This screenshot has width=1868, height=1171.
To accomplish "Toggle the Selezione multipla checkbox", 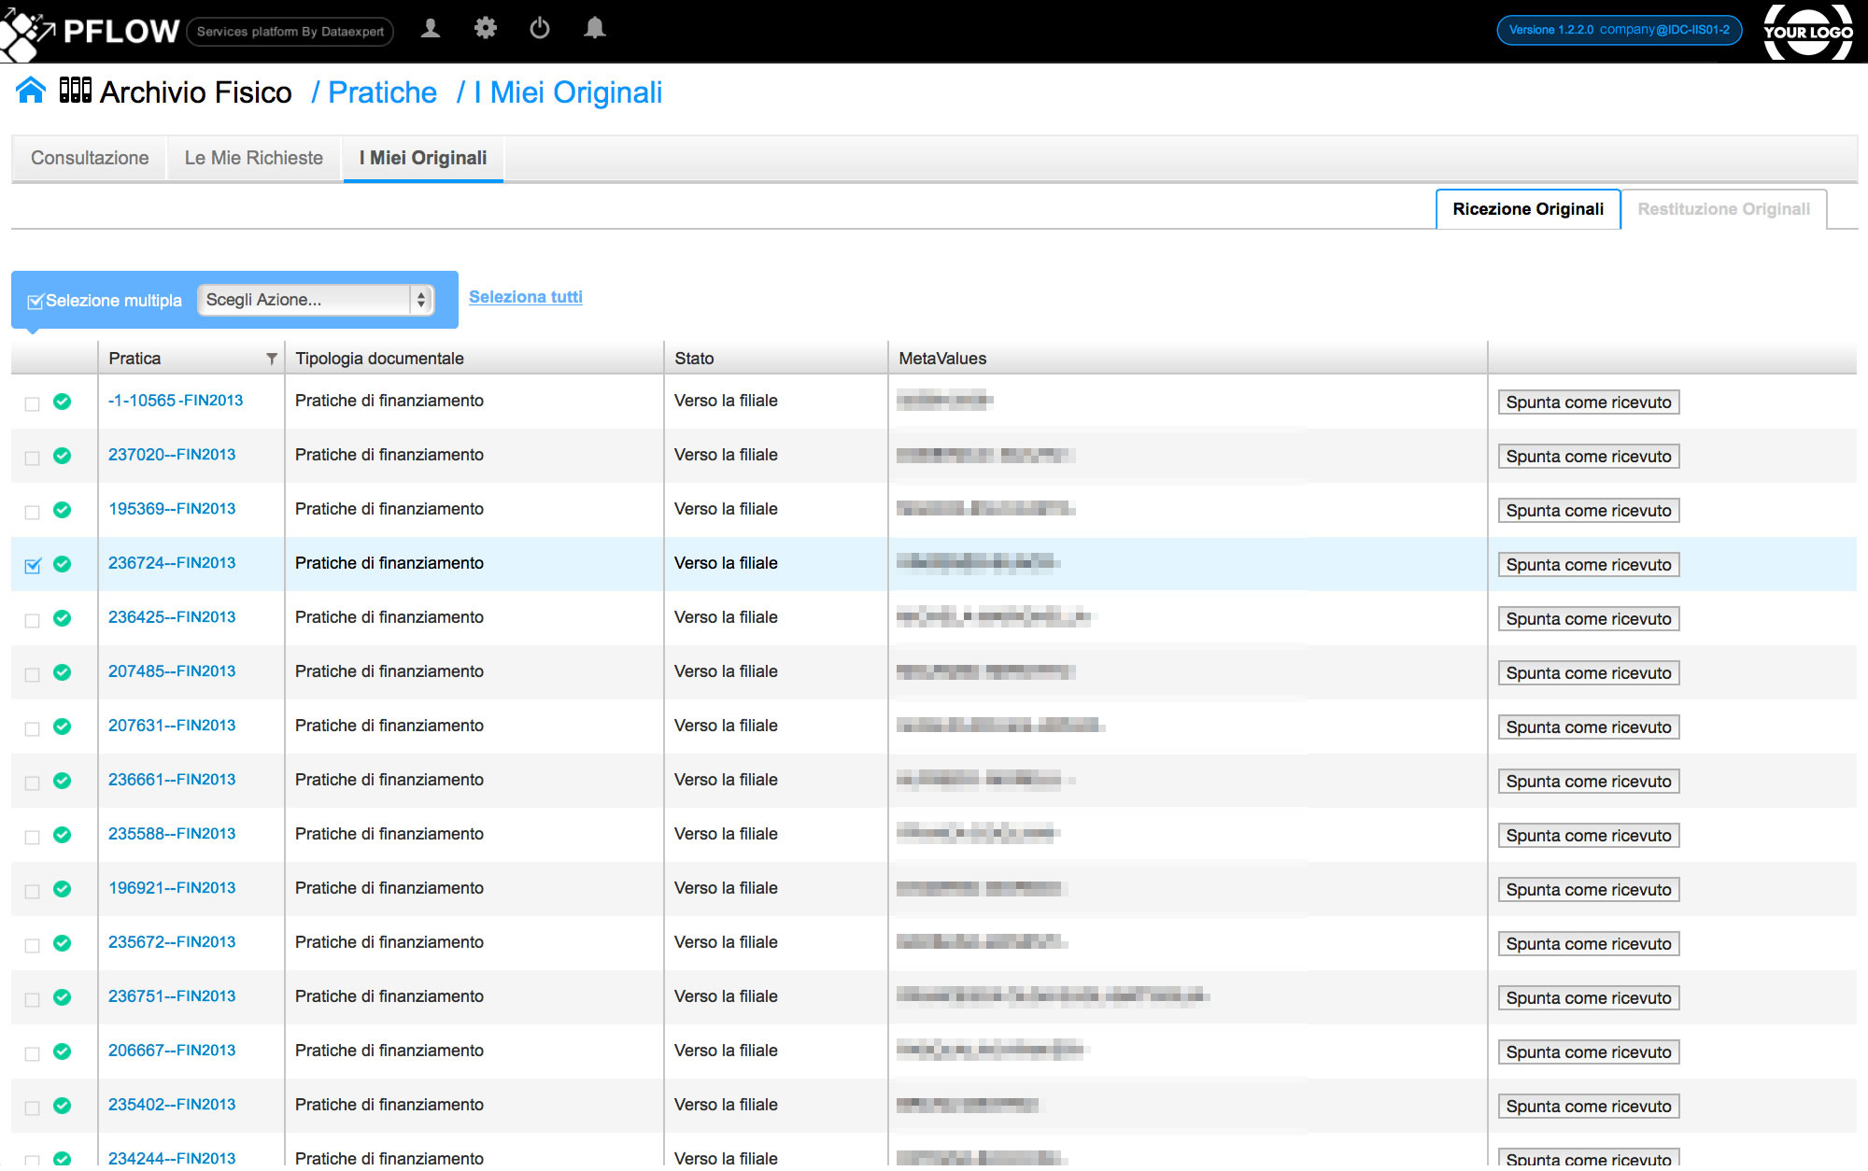I will coord(35,301).
